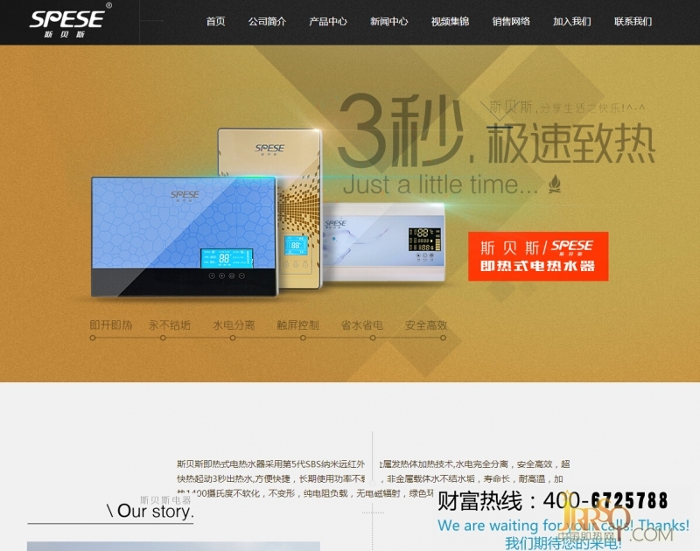This screenshot has height=551, width=700.
Task: Select 视频集锦 in the navigation bar
Action: (x=450, y=21)
